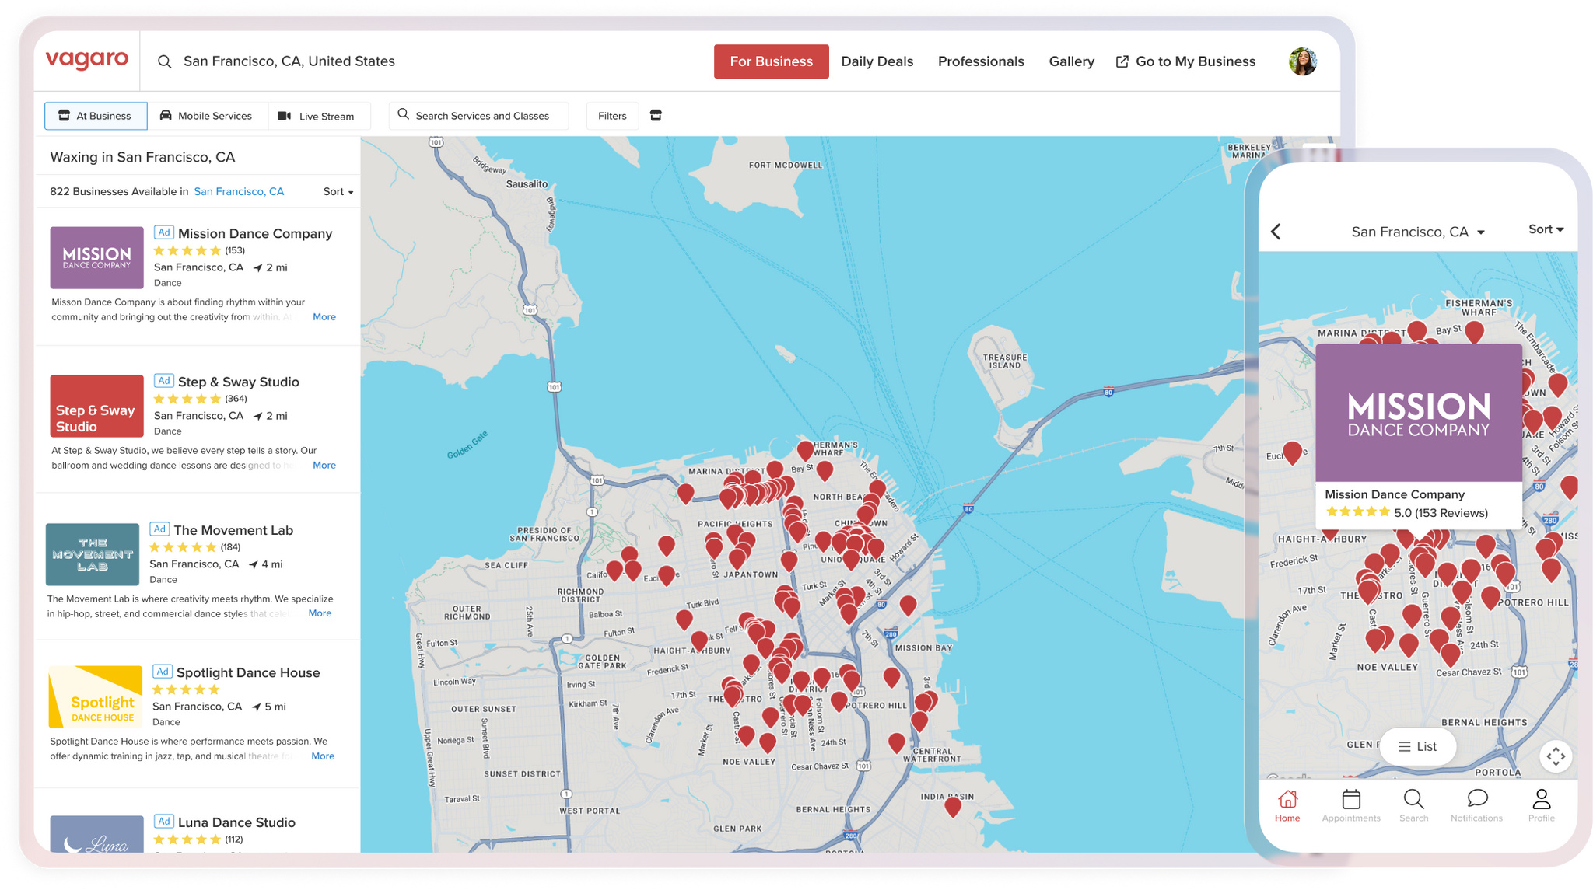This screenshot has height=890, width=1593.
Task: Click the star rating of Step & Sway Studio
Action: 187,399
